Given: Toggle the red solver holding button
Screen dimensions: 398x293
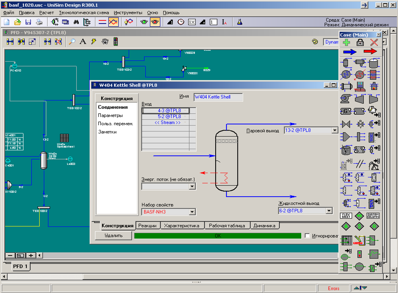Looking at the screenshot, I should (x=155, y=22).
